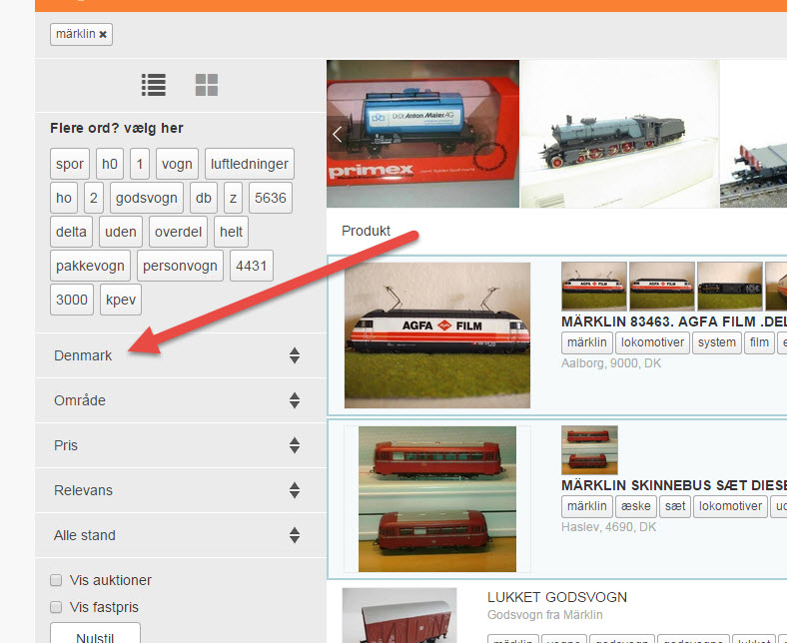Open primex tank wagon carousel image
This screenshot has height=643, width=787.
click(x=423, y=134)
